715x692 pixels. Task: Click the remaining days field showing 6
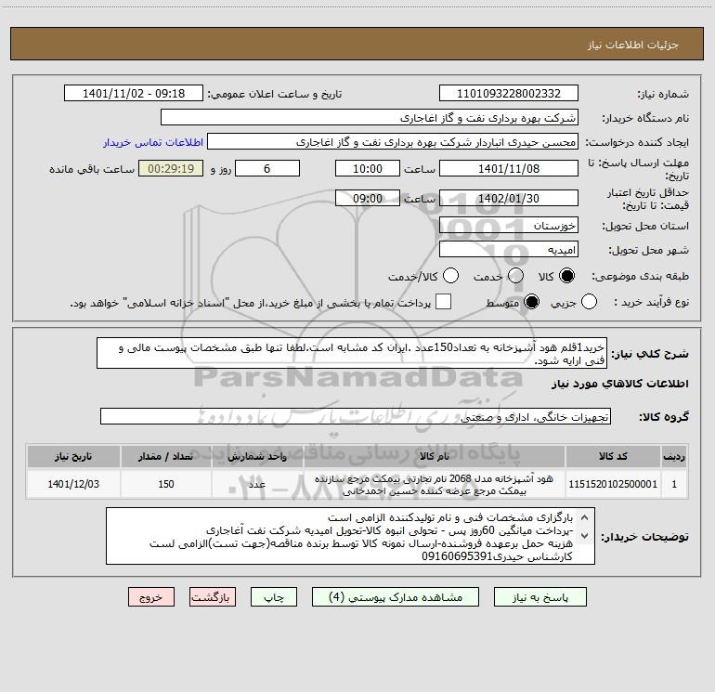267,168
